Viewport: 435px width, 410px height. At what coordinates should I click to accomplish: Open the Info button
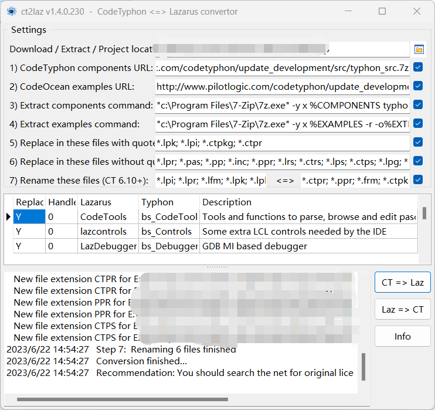point(403,336)
